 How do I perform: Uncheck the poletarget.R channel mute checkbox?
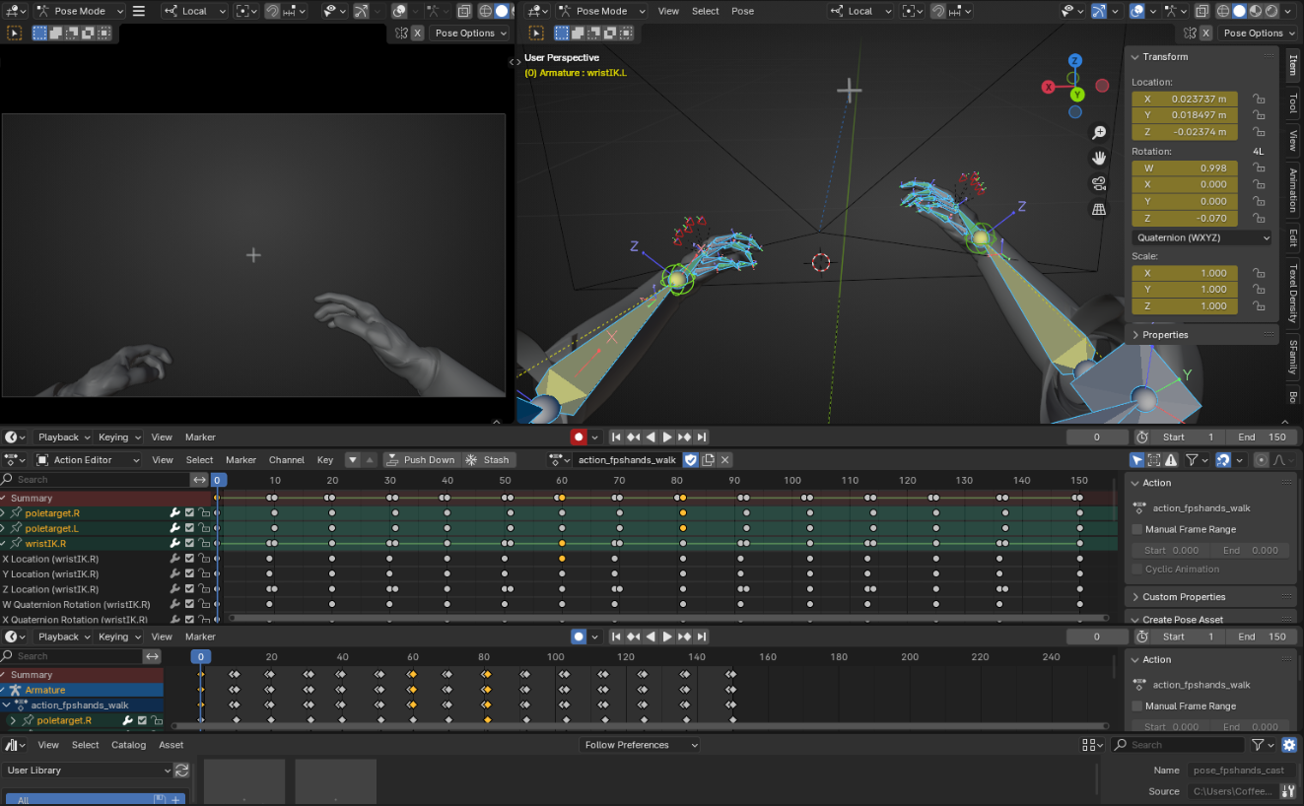(189, 513)
